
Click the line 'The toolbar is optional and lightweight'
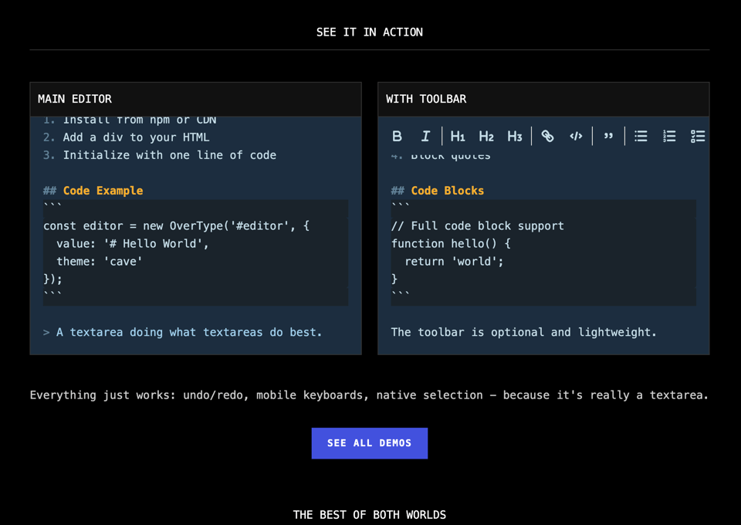coord(523,333)
